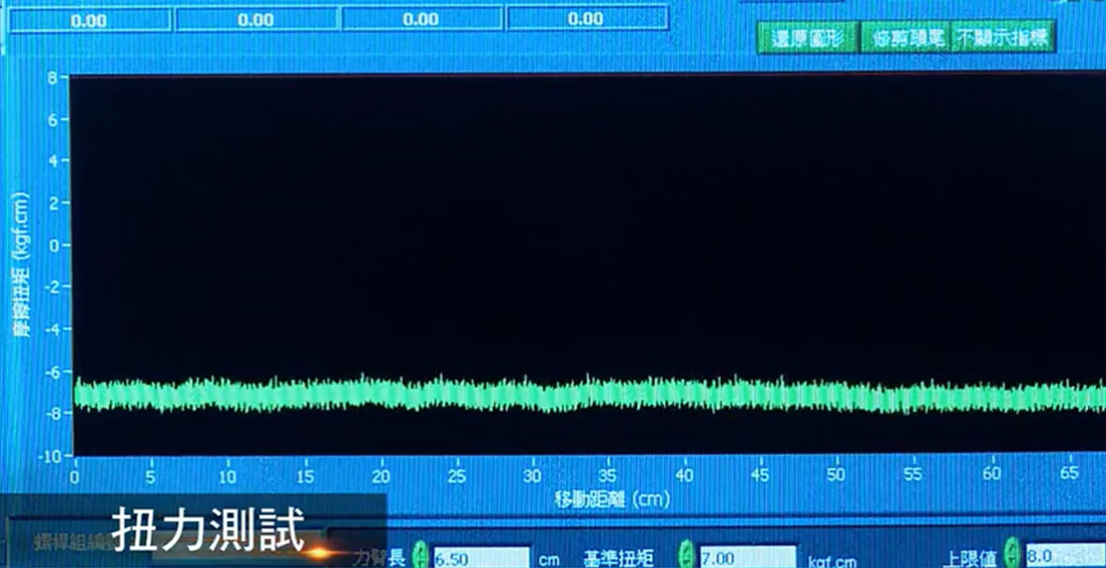Select the first 0.00 readout field

click(89, 19)
